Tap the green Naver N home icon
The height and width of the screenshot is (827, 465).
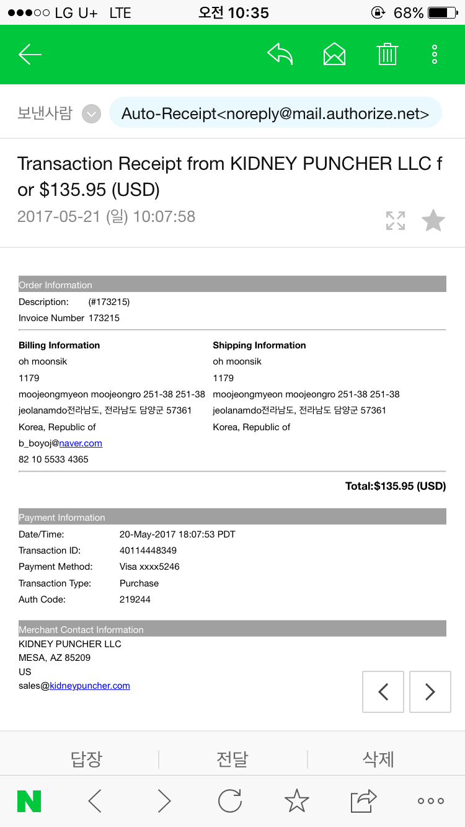pos(29,801)
